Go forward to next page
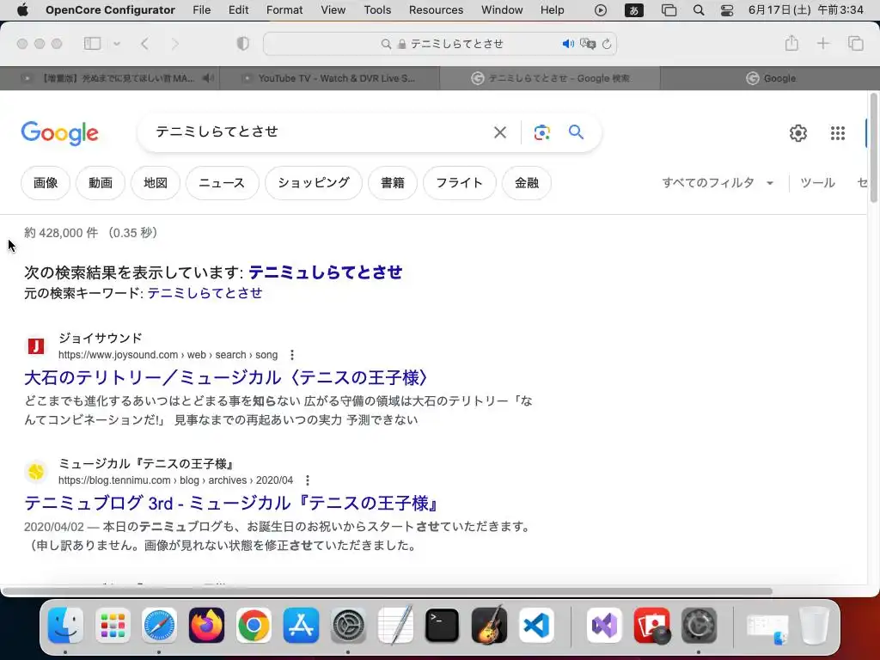The image size is (880, 660). point(174,43)
